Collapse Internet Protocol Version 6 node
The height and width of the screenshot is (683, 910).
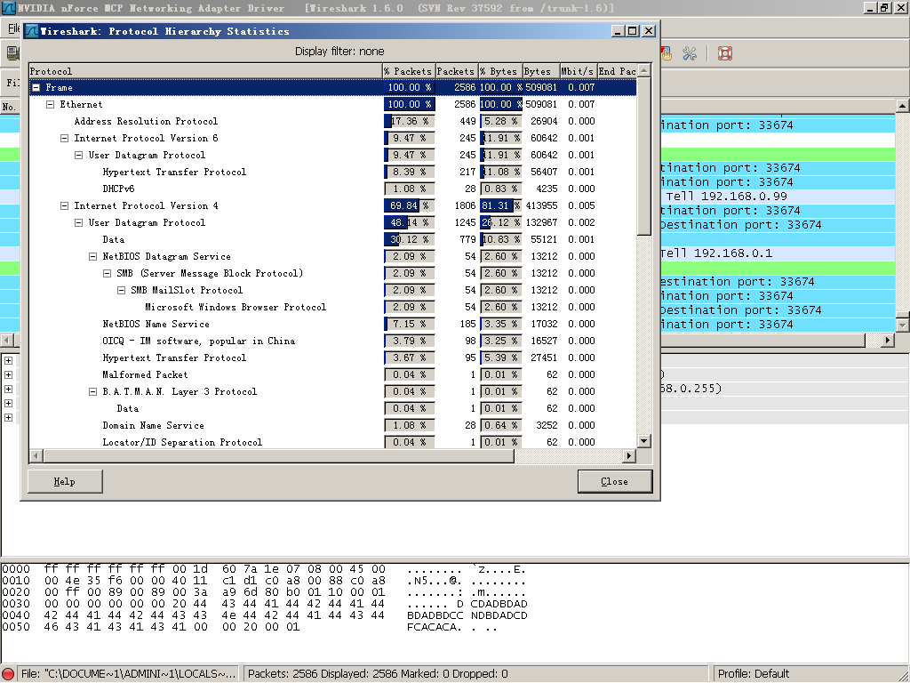65,139
